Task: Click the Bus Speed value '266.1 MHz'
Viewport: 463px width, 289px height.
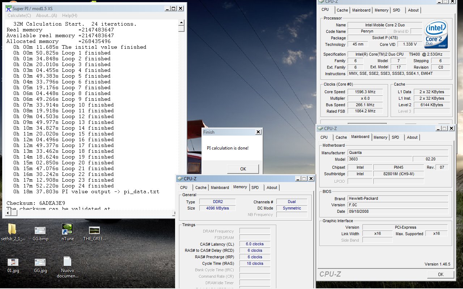Action: coord(366,105)
